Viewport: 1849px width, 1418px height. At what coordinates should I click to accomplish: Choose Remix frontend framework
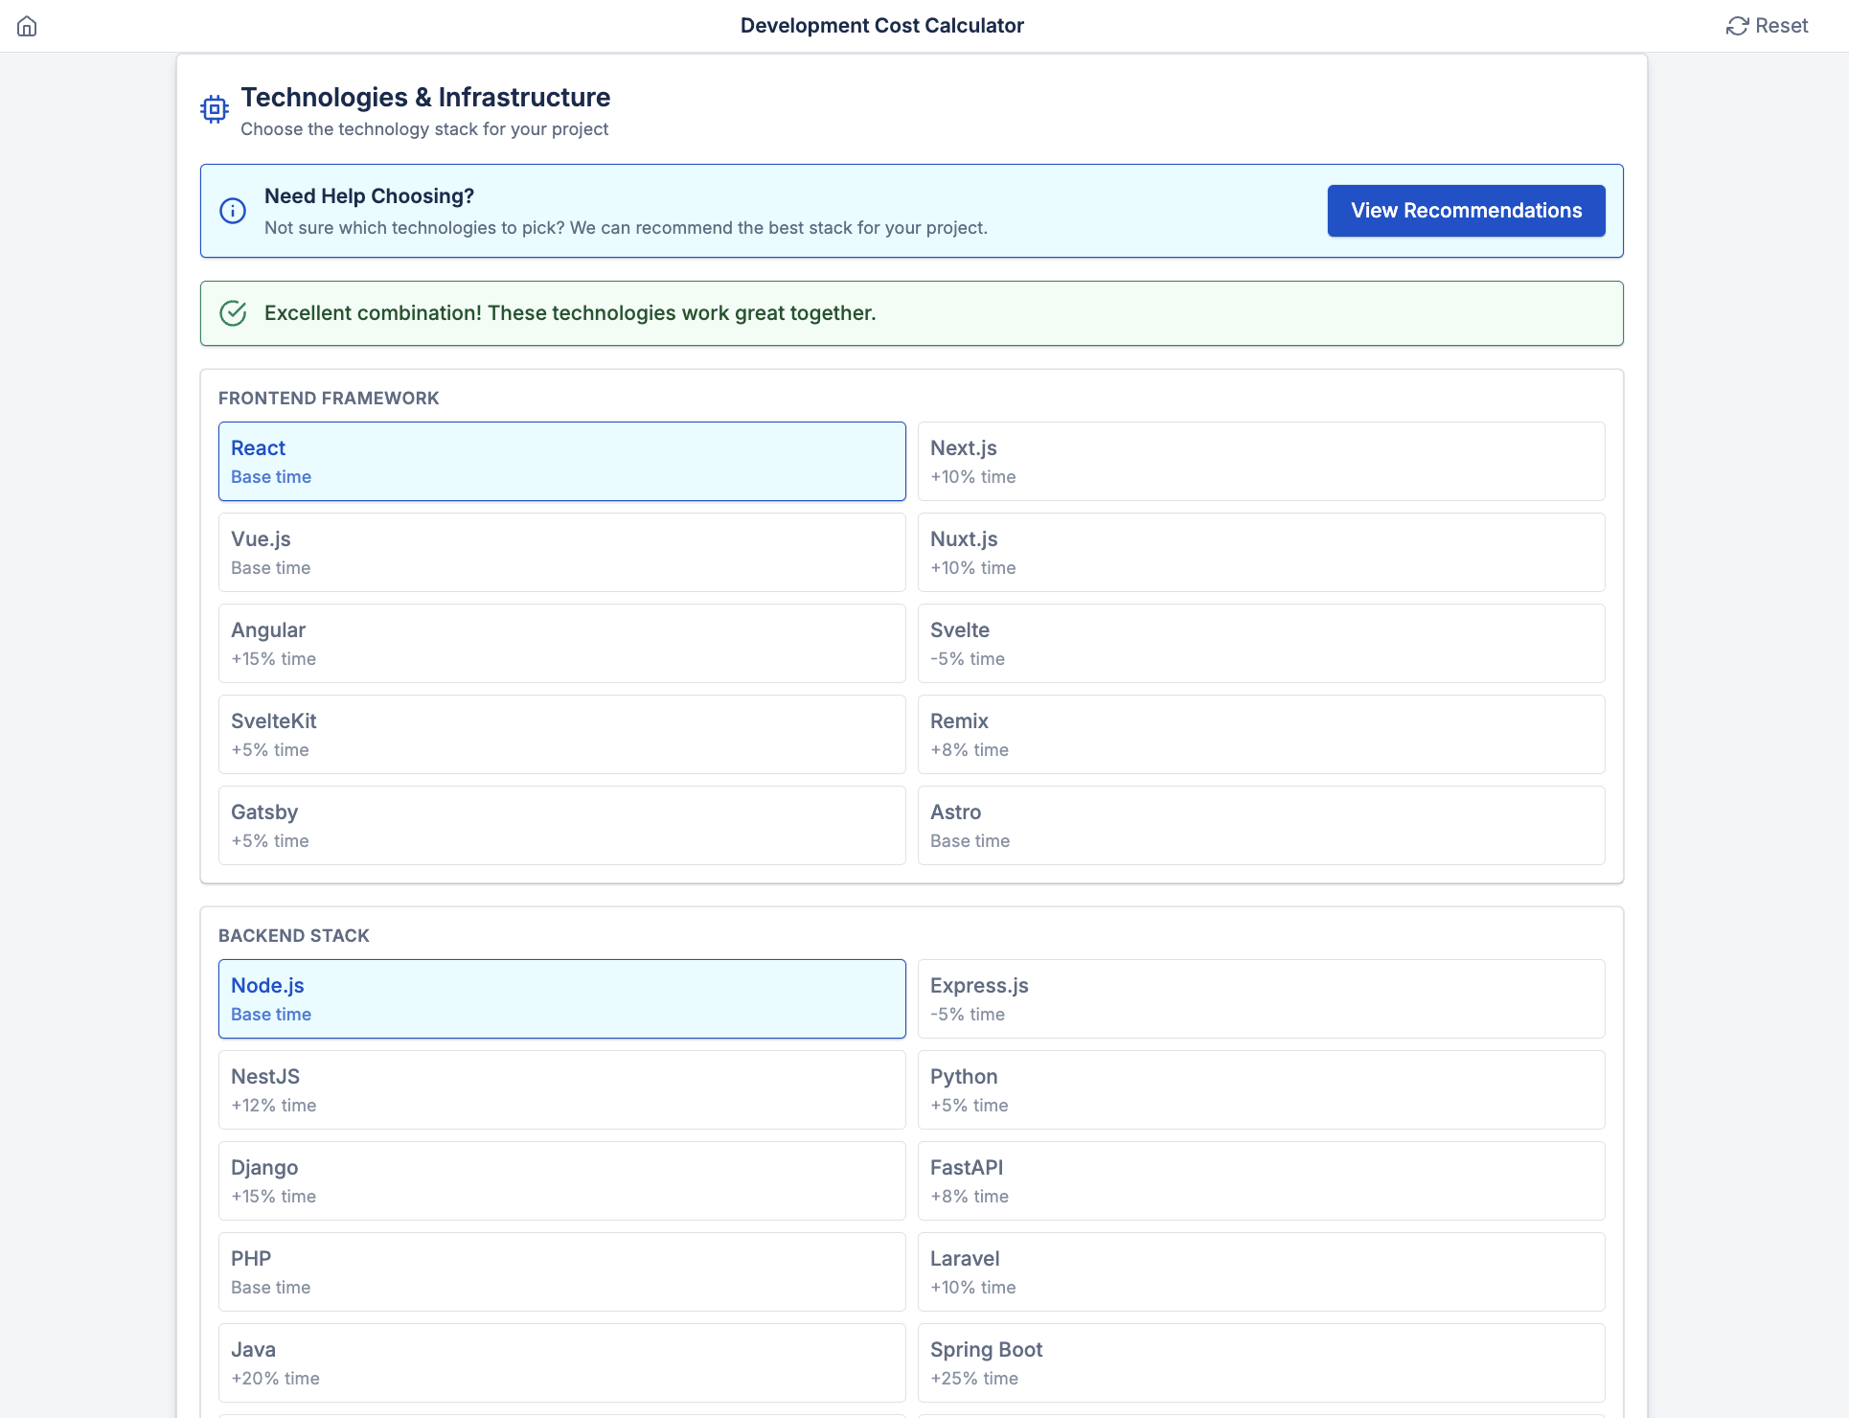[1261, 734]
